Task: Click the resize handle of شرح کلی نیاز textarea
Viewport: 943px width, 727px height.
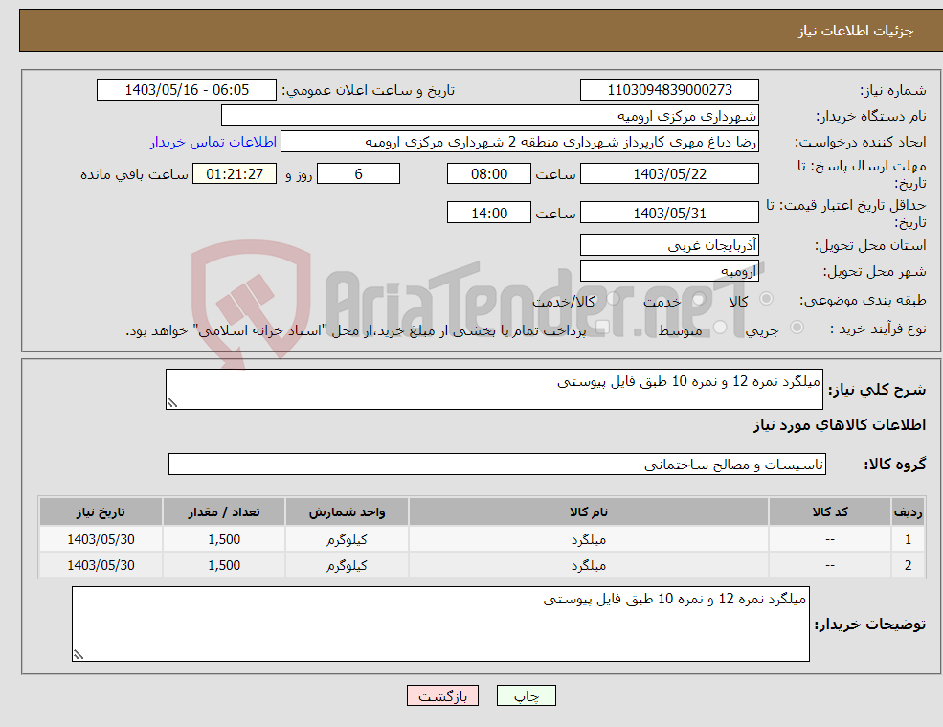Action: [172, 404]
